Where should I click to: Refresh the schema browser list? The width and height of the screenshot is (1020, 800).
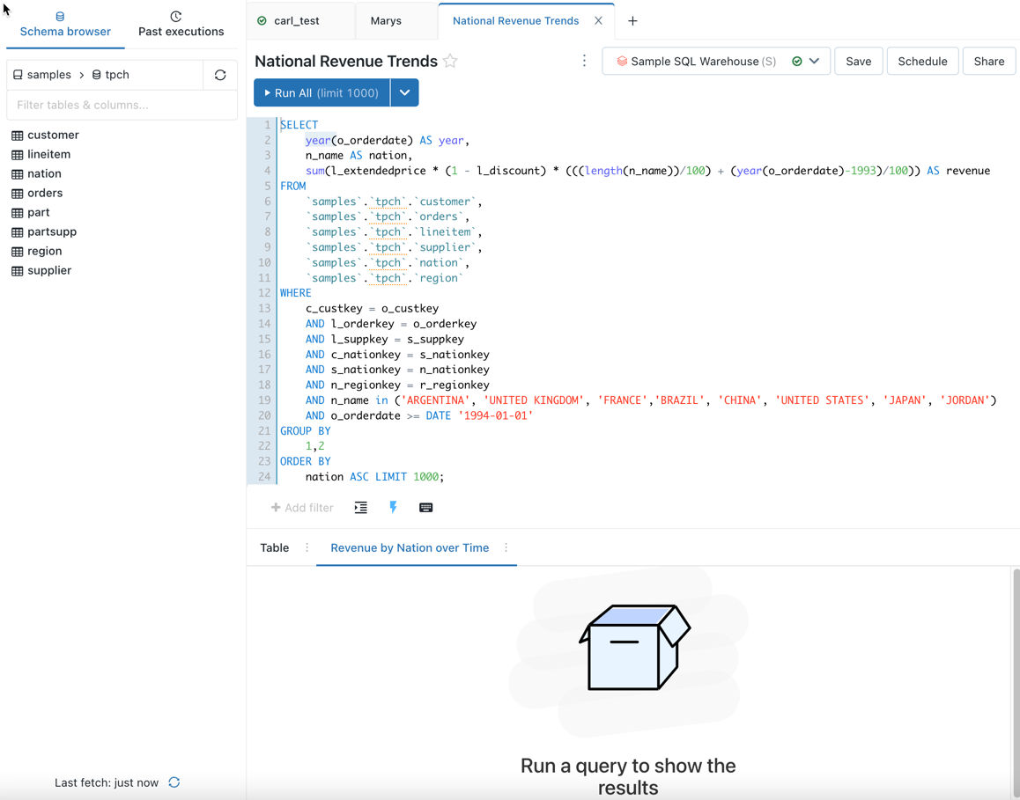click(220, 75)
